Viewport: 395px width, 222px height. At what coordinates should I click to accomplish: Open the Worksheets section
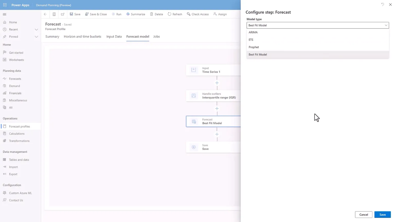[16, 60]
